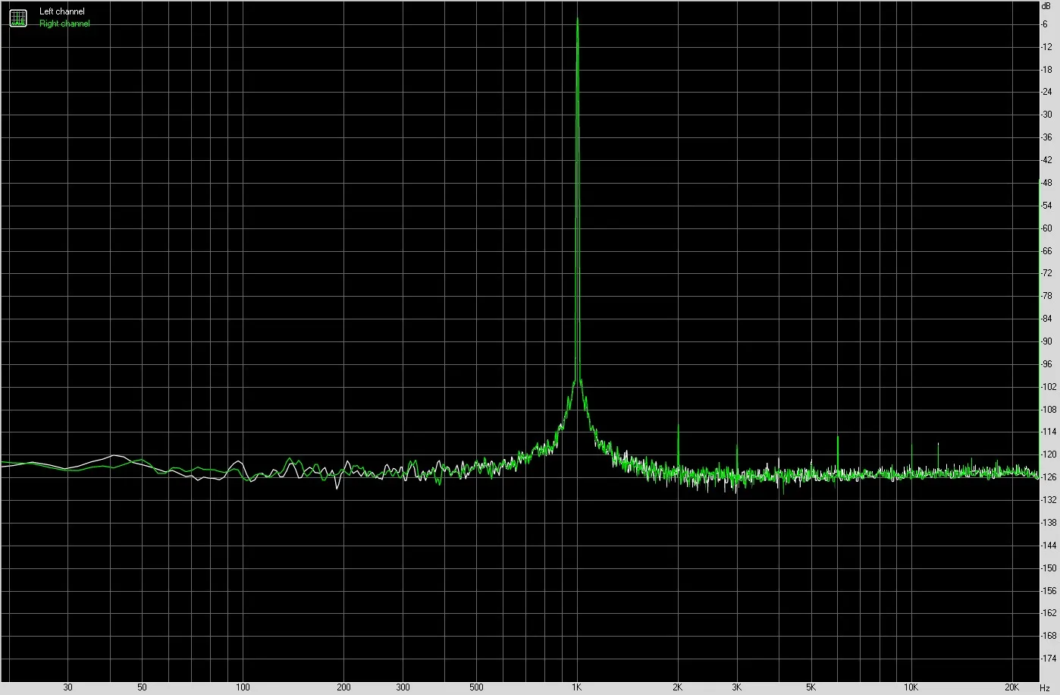This screenshot has height=695, width=1060.
Task: Click the 1 kHz fundamental peak tip
Action: pos(578,19)
